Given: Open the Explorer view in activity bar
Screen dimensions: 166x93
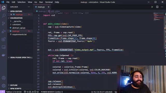Looking at the screenshot, I should (3, 8).
